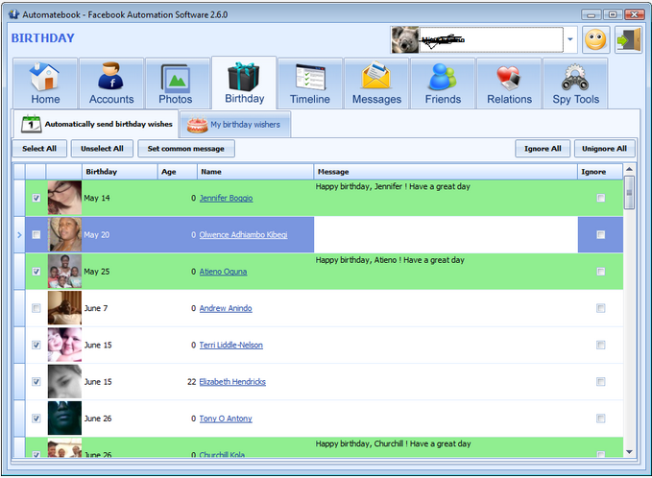652x478 pixels.
Task: Open Olwence Adhiambo Kibegi's profile link
Action: click(x=243, y=235)
